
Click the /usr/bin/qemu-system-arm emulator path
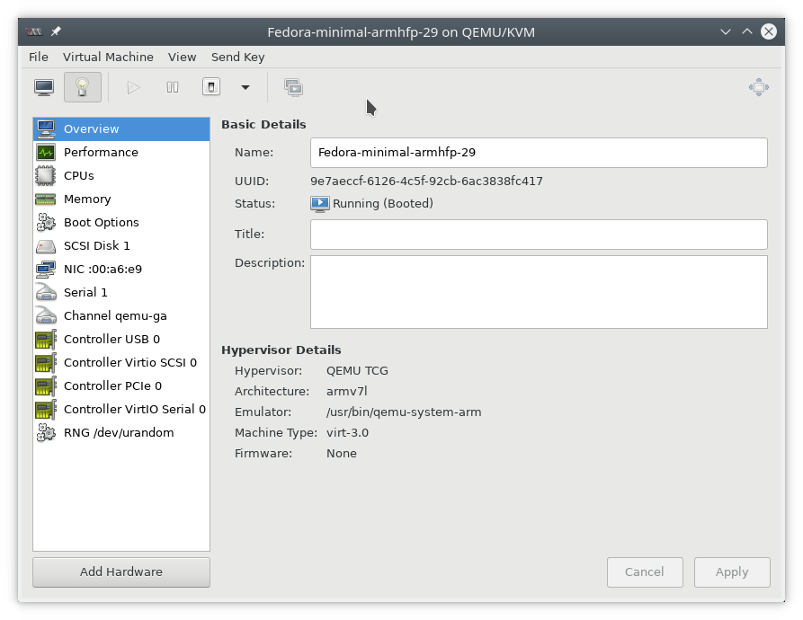[x=404, y=412]
